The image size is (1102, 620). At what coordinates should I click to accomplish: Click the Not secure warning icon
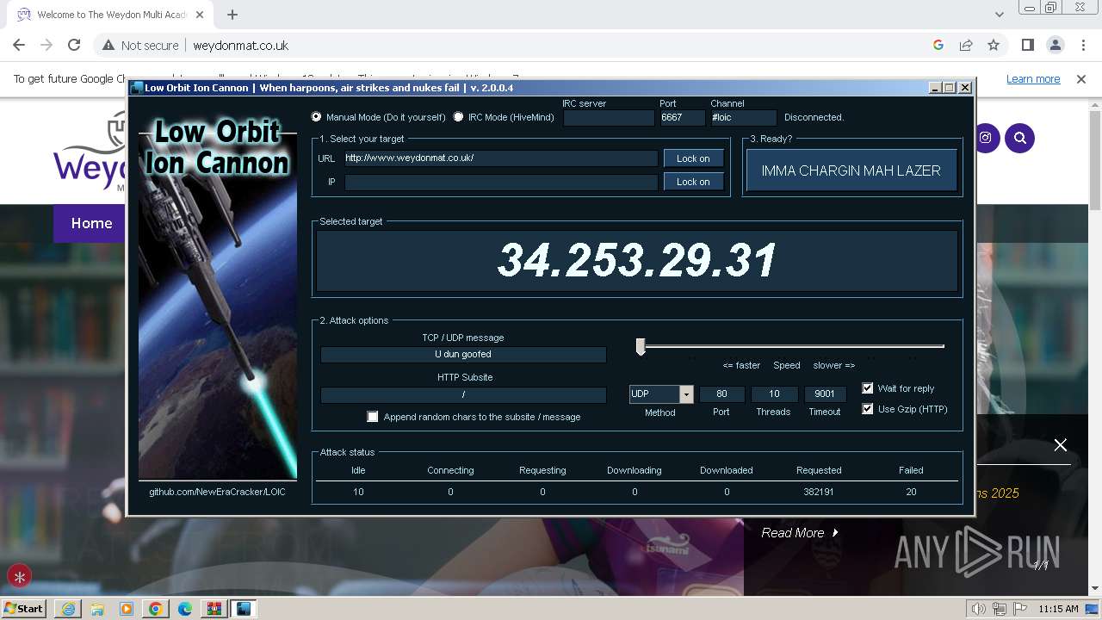[108, 46]
